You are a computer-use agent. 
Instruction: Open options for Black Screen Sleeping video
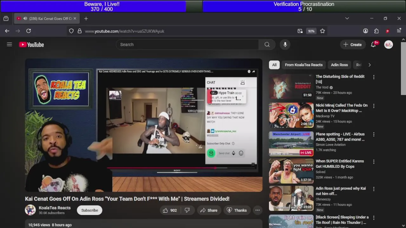pyautogui.click(x=374, y=218)
